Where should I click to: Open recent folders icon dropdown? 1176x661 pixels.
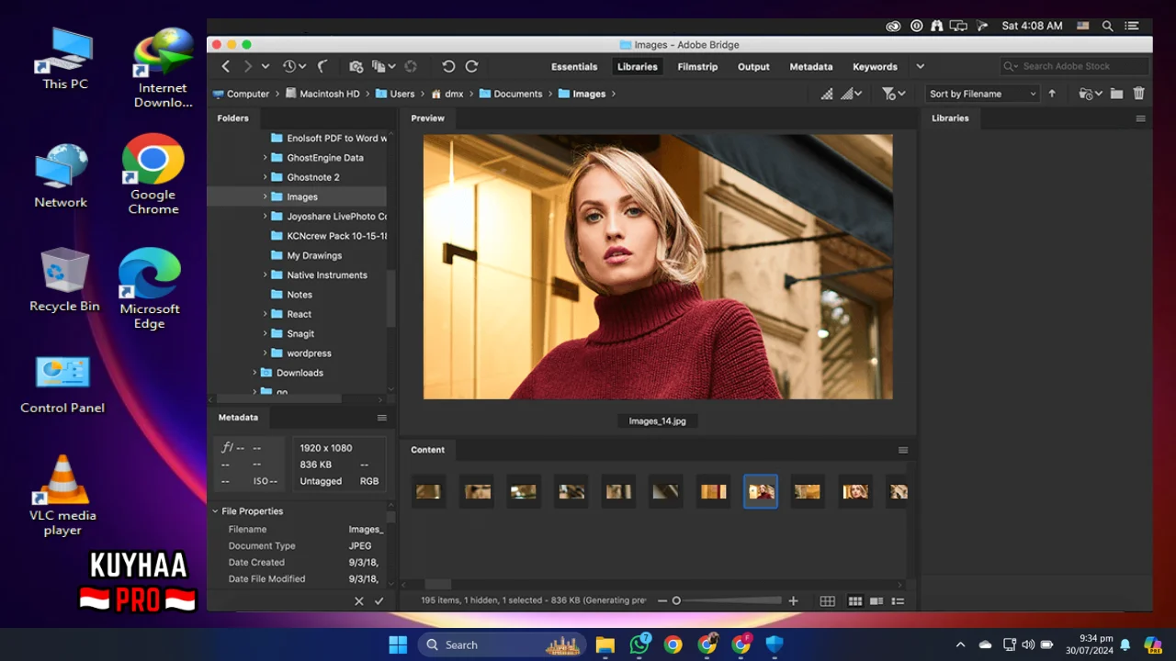(x=1090, y=94)
